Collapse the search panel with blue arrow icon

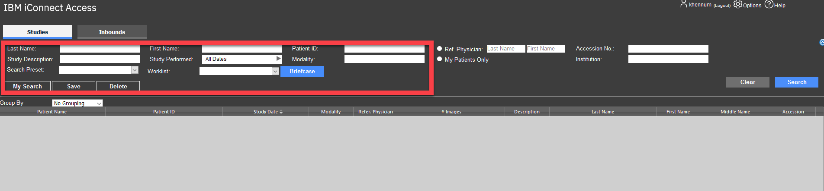822,42
